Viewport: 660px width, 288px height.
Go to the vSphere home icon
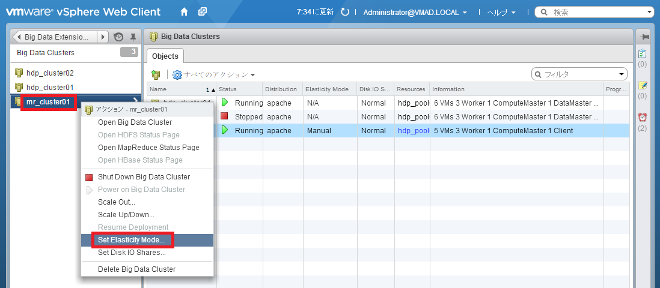pos(184,12)
